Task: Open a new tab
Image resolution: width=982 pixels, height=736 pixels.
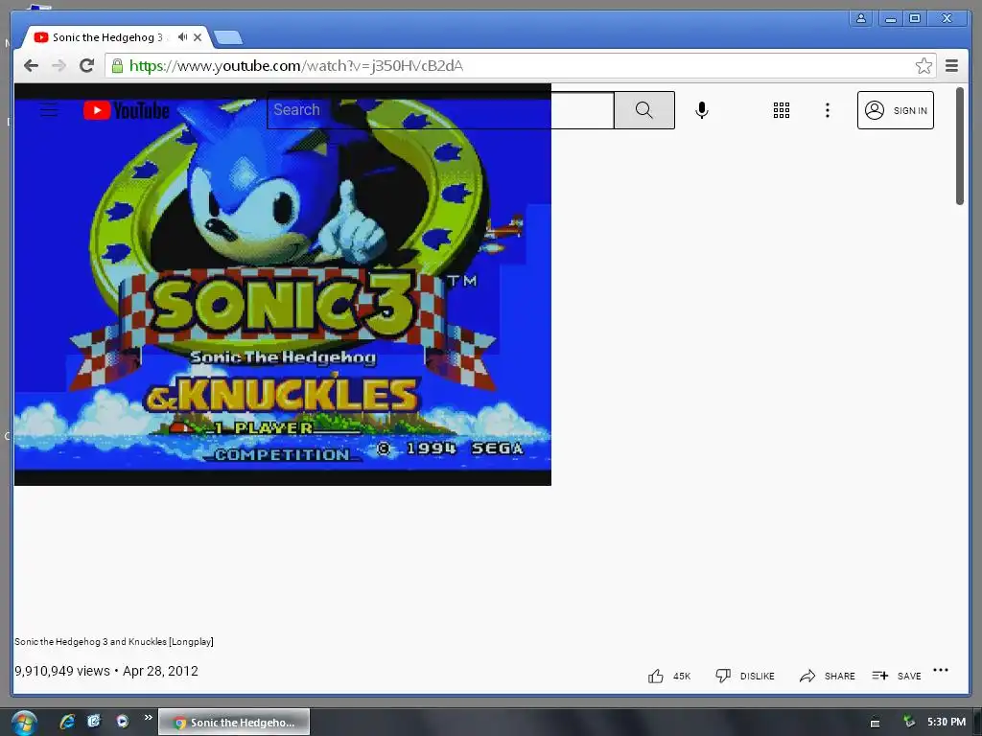Action: tap(228, 38)
